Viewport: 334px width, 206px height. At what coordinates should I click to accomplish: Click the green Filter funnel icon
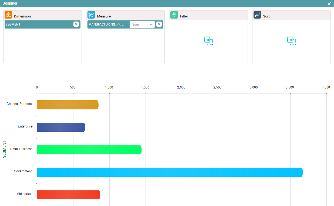pos(174,15)
